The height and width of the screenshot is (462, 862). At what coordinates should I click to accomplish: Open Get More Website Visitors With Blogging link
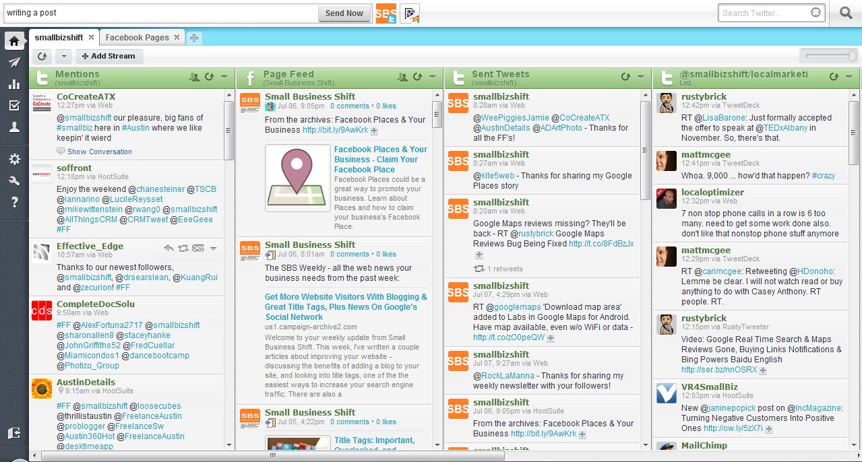pyautogui.click(x=346, y=306)
